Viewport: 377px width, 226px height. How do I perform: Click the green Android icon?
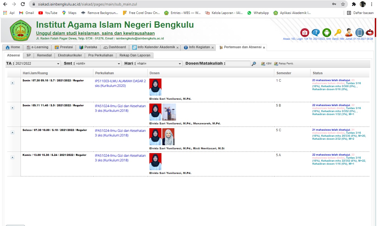(327, 33)
